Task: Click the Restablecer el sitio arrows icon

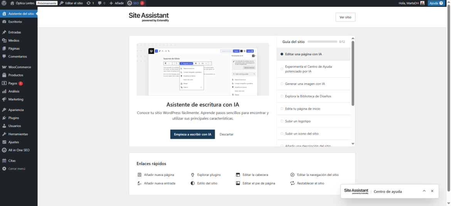Action: coord(293,183)
